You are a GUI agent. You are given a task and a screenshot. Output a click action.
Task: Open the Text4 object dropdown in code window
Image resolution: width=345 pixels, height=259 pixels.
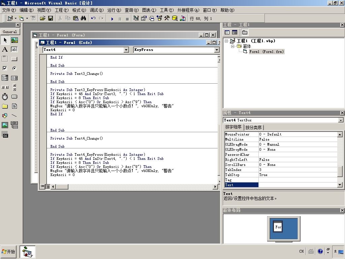tap(126, 50)
